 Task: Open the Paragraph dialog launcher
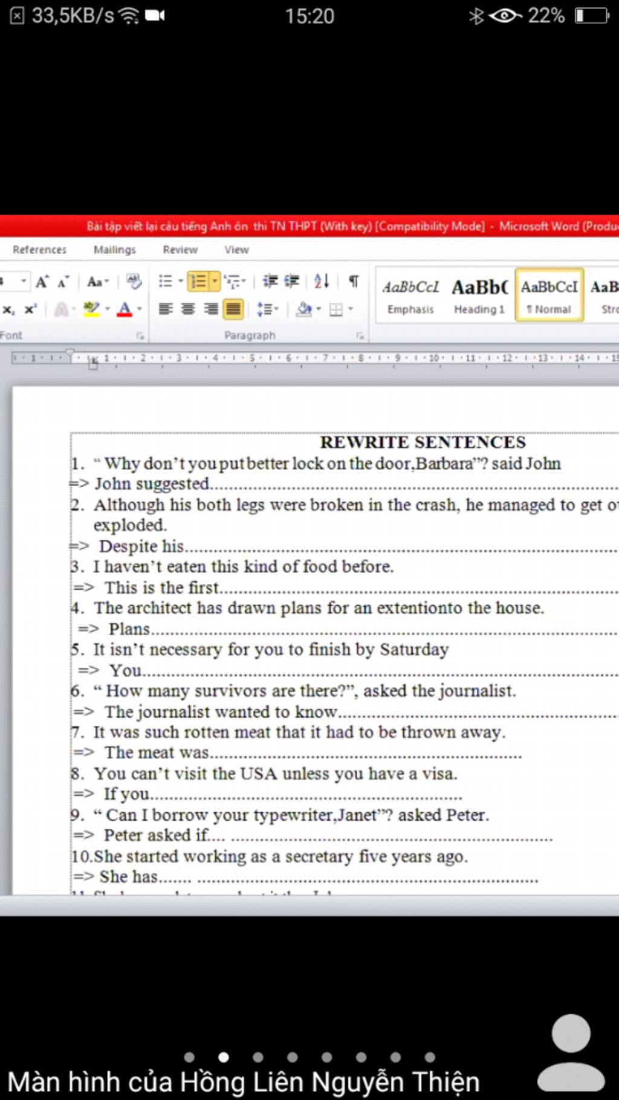pos(360,335)
